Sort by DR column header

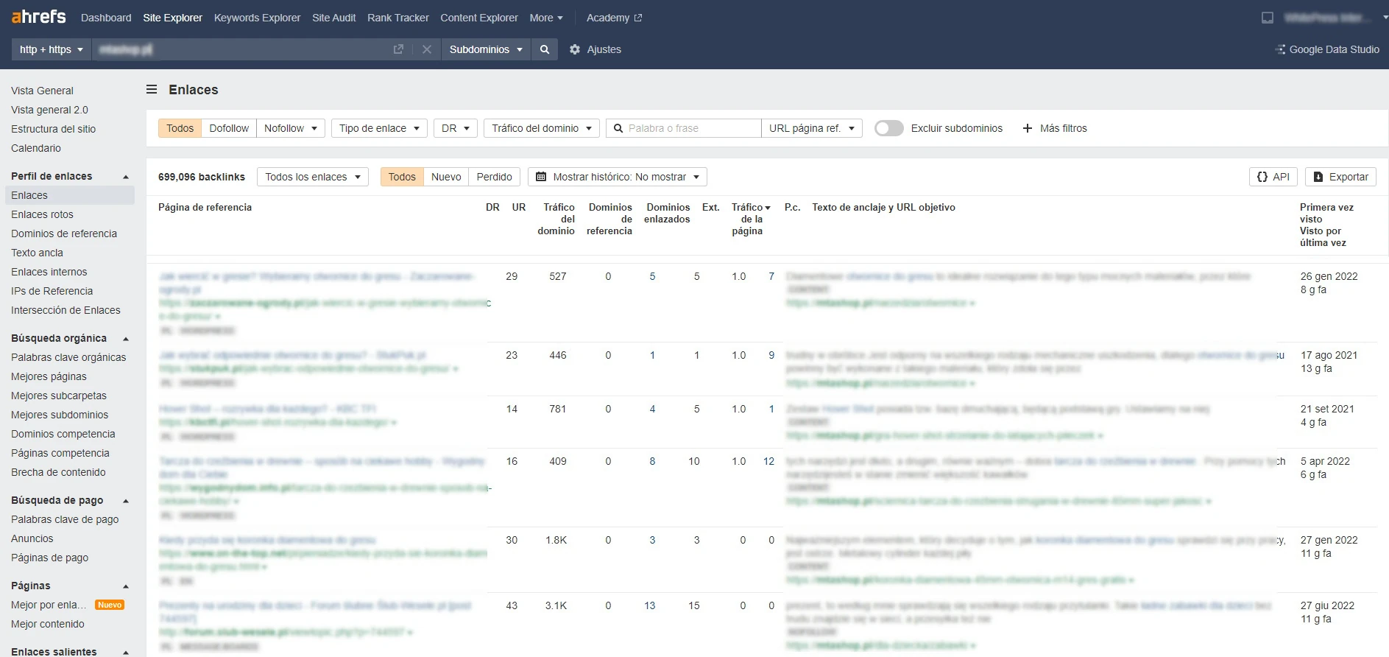point(492,207)
